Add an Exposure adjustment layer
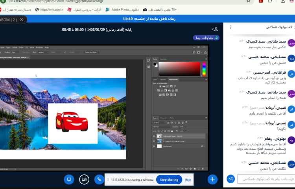 pyautogui.click(x=171, y=86)
